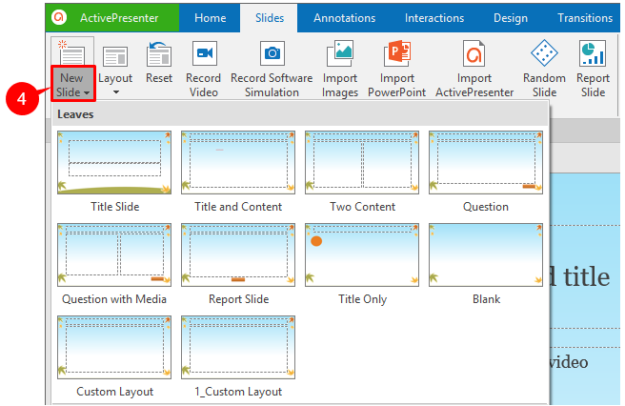This screenshot has height=406, width=625.
Task: Click the New Slide icon
Action: (x=72, y=51)
